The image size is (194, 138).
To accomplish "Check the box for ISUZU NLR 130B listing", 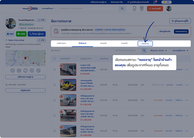I will pos(54,70).
